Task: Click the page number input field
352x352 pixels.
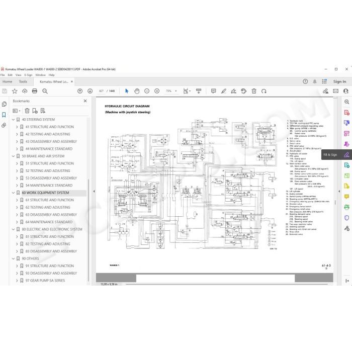Action: click(x=101, y=91)
